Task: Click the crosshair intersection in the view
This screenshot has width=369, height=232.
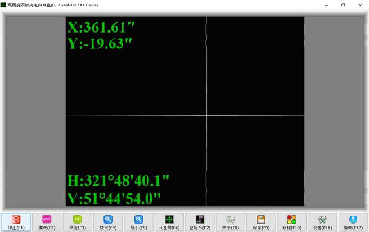Action: click(206, 116)
